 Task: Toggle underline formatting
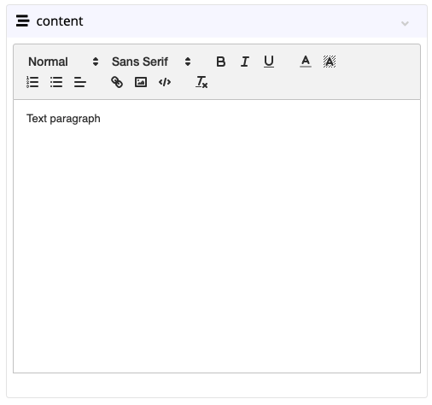click(x=269, y=62)
